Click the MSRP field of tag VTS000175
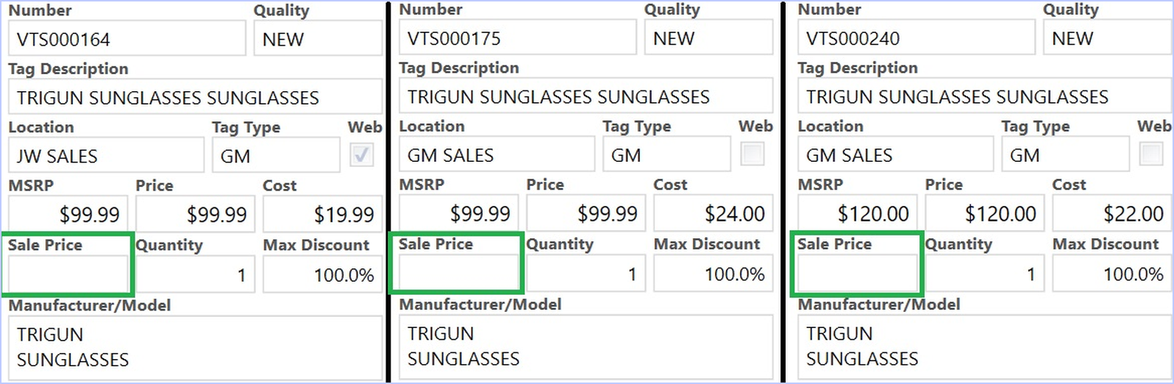This screenshot has width=1174, height=384. point(459,213)
